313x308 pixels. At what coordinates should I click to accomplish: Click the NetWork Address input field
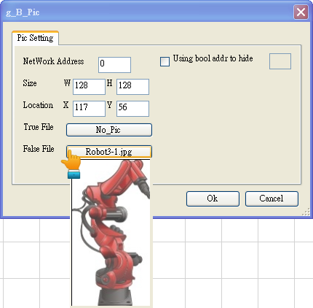coord(114,65)
